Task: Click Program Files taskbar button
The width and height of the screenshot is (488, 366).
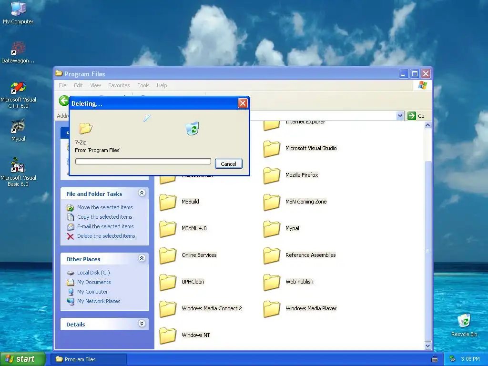Action: click(89, 359)
